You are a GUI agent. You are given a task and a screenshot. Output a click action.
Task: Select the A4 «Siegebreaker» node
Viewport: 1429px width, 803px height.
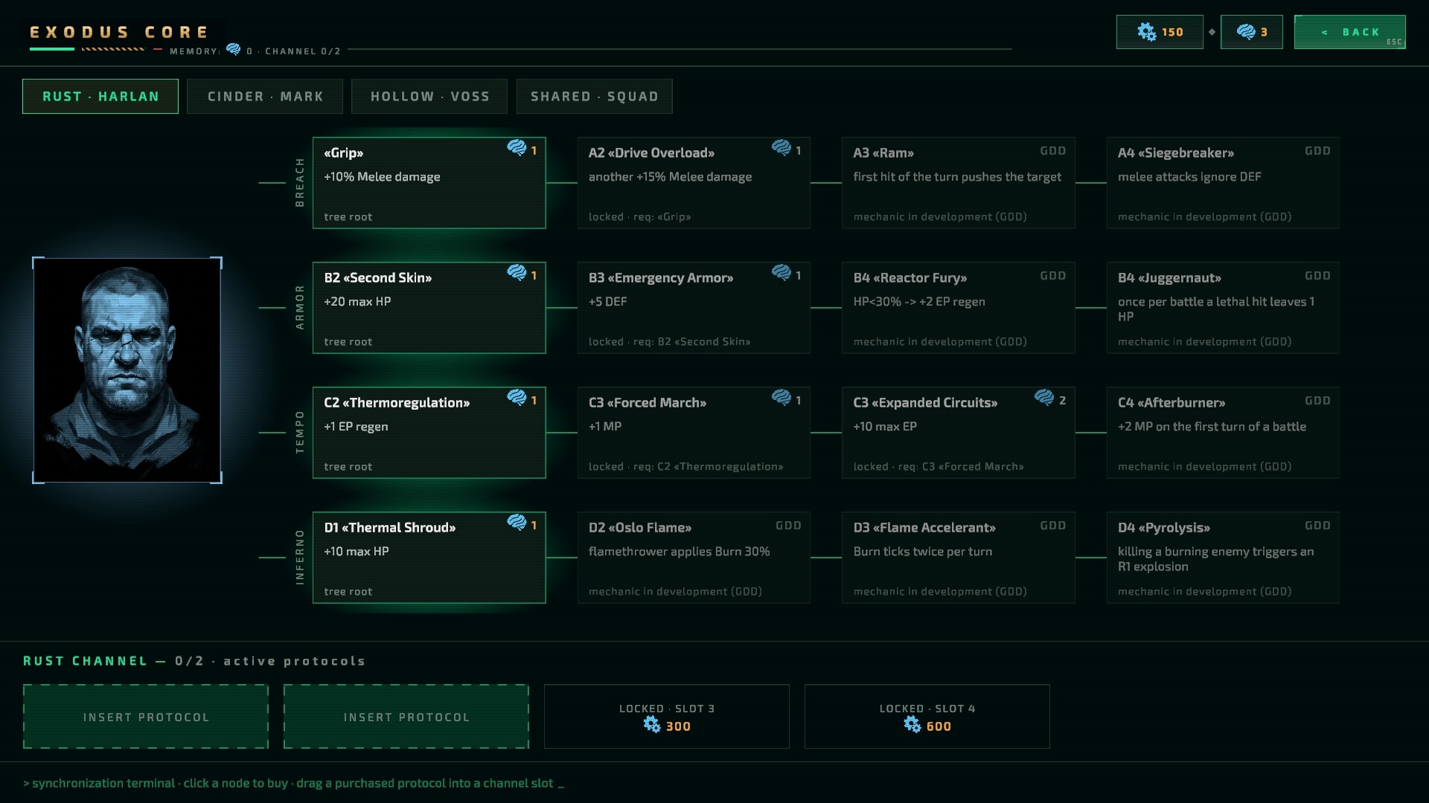[x=1223, y=183]
